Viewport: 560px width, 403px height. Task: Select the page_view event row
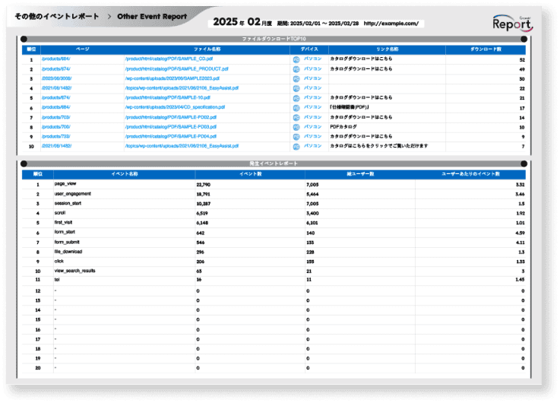coord(65,184)
